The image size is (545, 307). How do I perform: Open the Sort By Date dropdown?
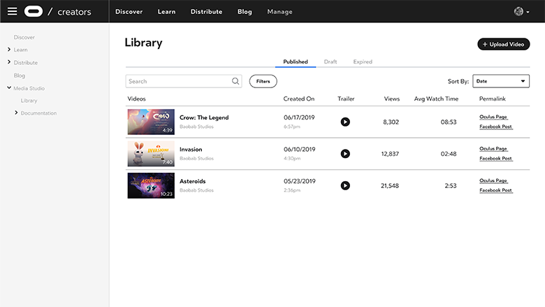click(500, 81)
